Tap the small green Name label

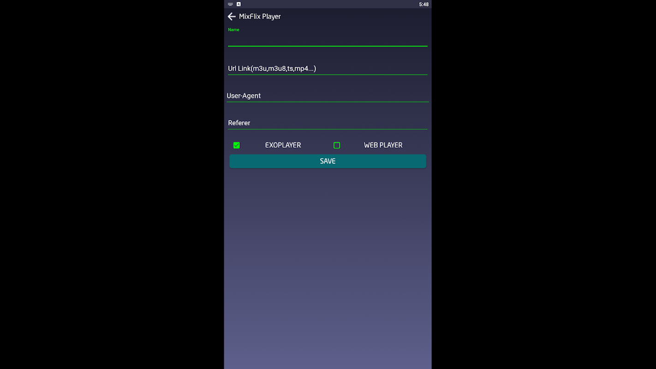click(x=233, y=30)
